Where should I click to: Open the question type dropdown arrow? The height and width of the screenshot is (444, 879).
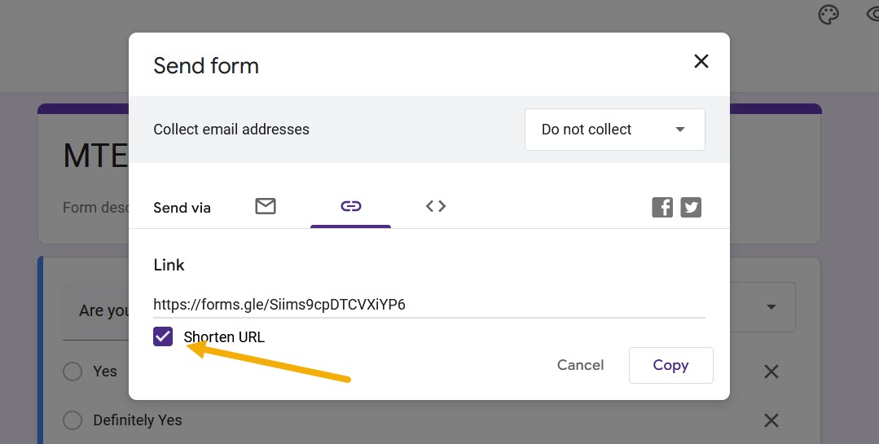click(771, 306)
